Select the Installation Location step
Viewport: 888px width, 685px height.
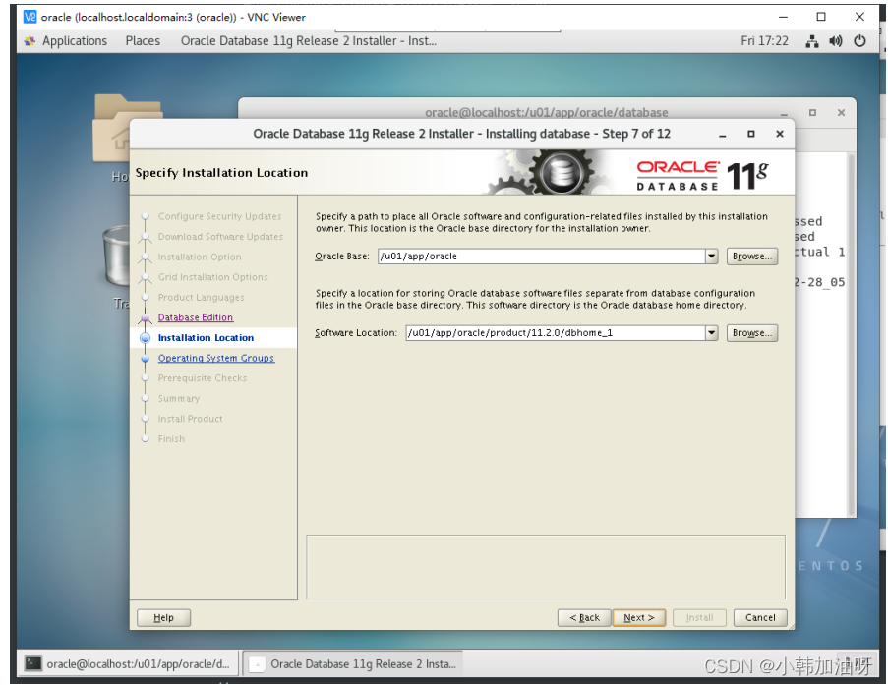pos(206,338)
